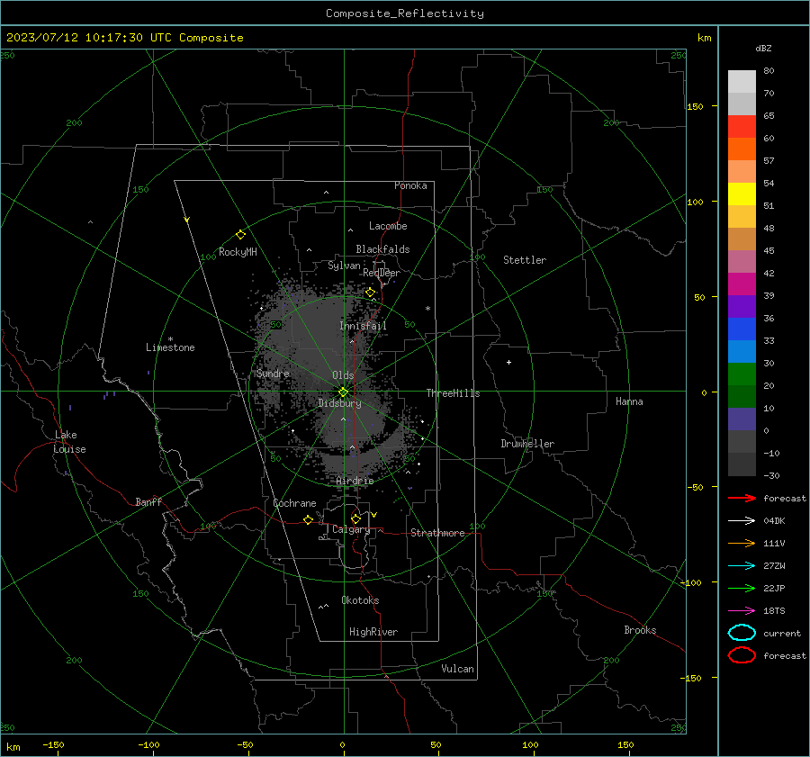
Task: Click the Blackfalds town label
Action: pos(382,249)
